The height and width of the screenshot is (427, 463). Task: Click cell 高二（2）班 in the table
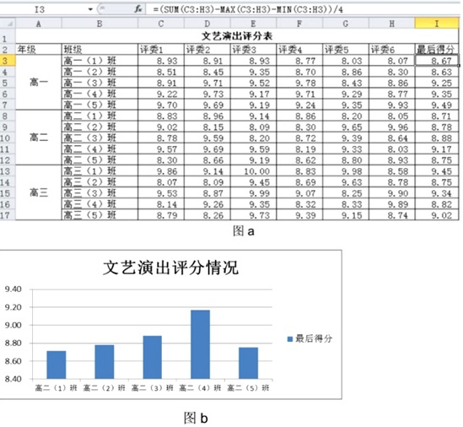(100, 127)
